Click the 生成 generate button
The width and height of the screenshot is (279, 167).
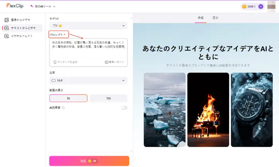tap(89, 161)
